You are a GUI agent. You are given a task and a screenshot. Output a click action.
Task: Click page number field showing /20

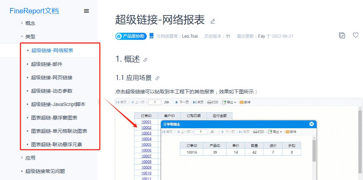coord(155,102)
